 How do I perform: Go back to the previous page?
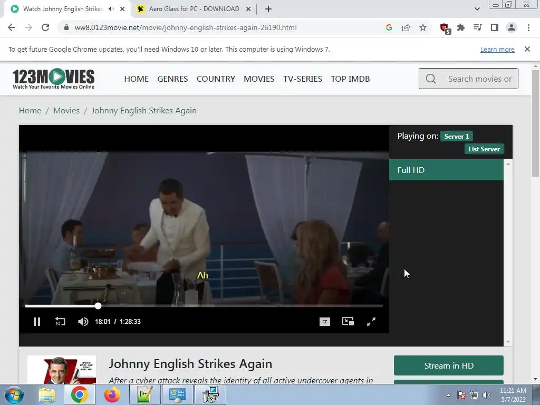coord(12,27)
